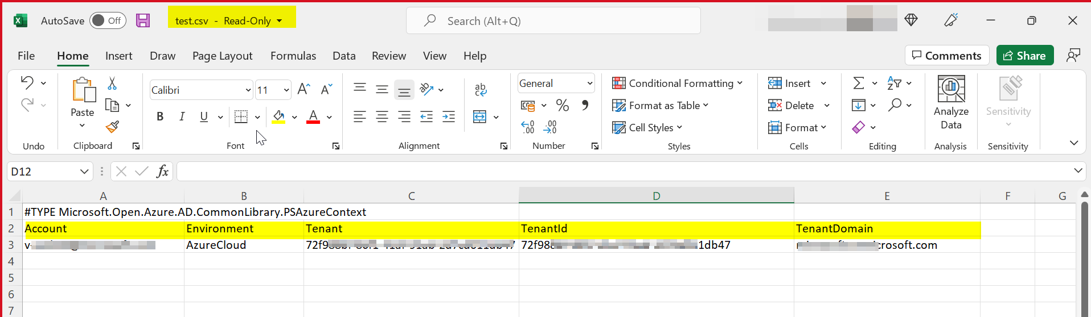Viewport: 1091px width, 317px height.
Task: Toggle Bold formatting
Action: pyautogui.click(x=160, y=116)
